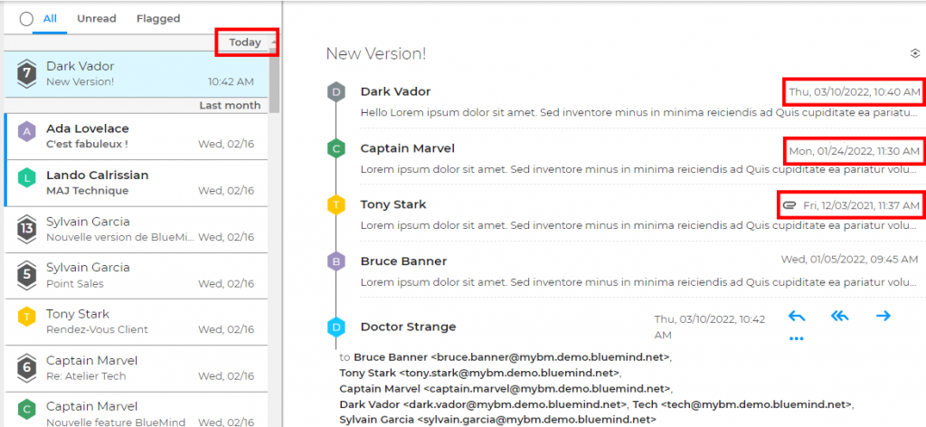Click the paperclip attachment icon on Tony Stark message
The height and width of the screenshot is (427, 926).
(789, 205)
